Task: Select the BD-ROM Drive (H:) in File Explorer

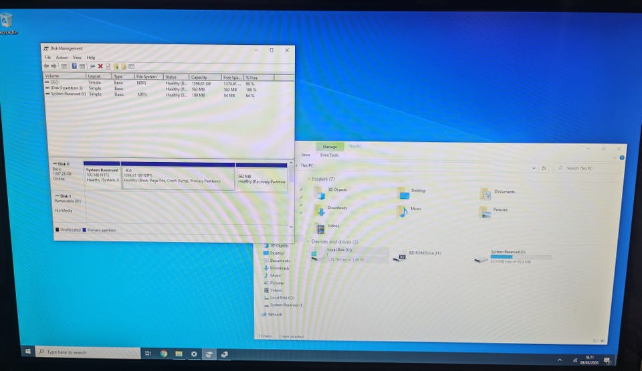Action: point(417,256)
